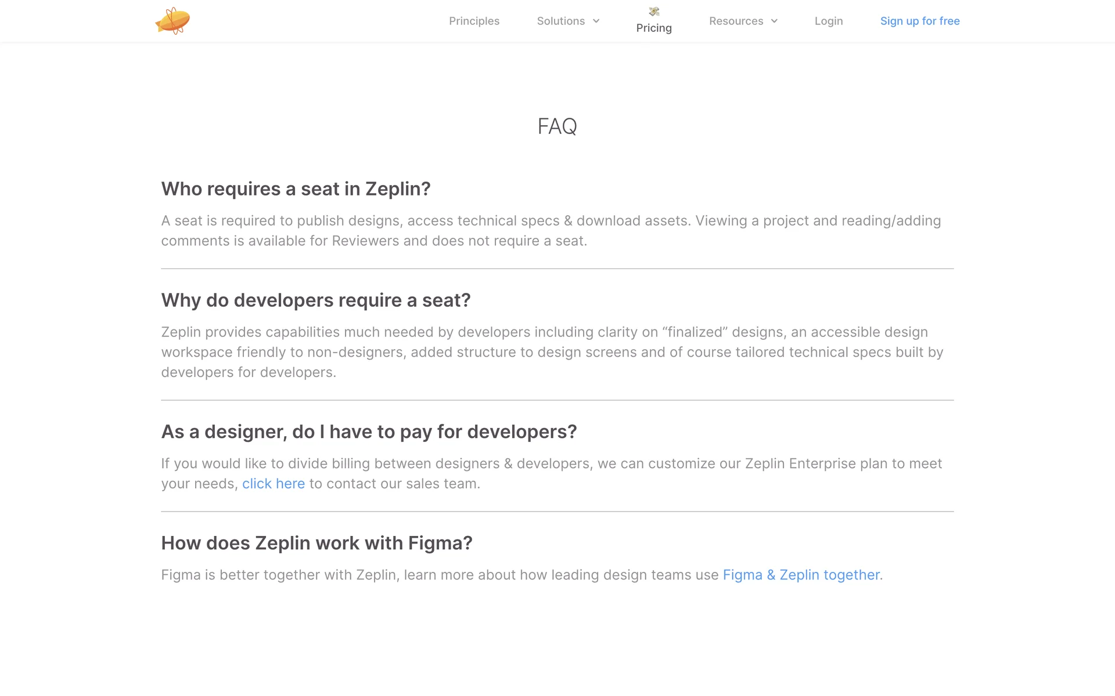Image resolution: width=1115 pixels, height=696 pixels.
Task: Select the Solutions menu label
Action: click(x=560, y=21)
